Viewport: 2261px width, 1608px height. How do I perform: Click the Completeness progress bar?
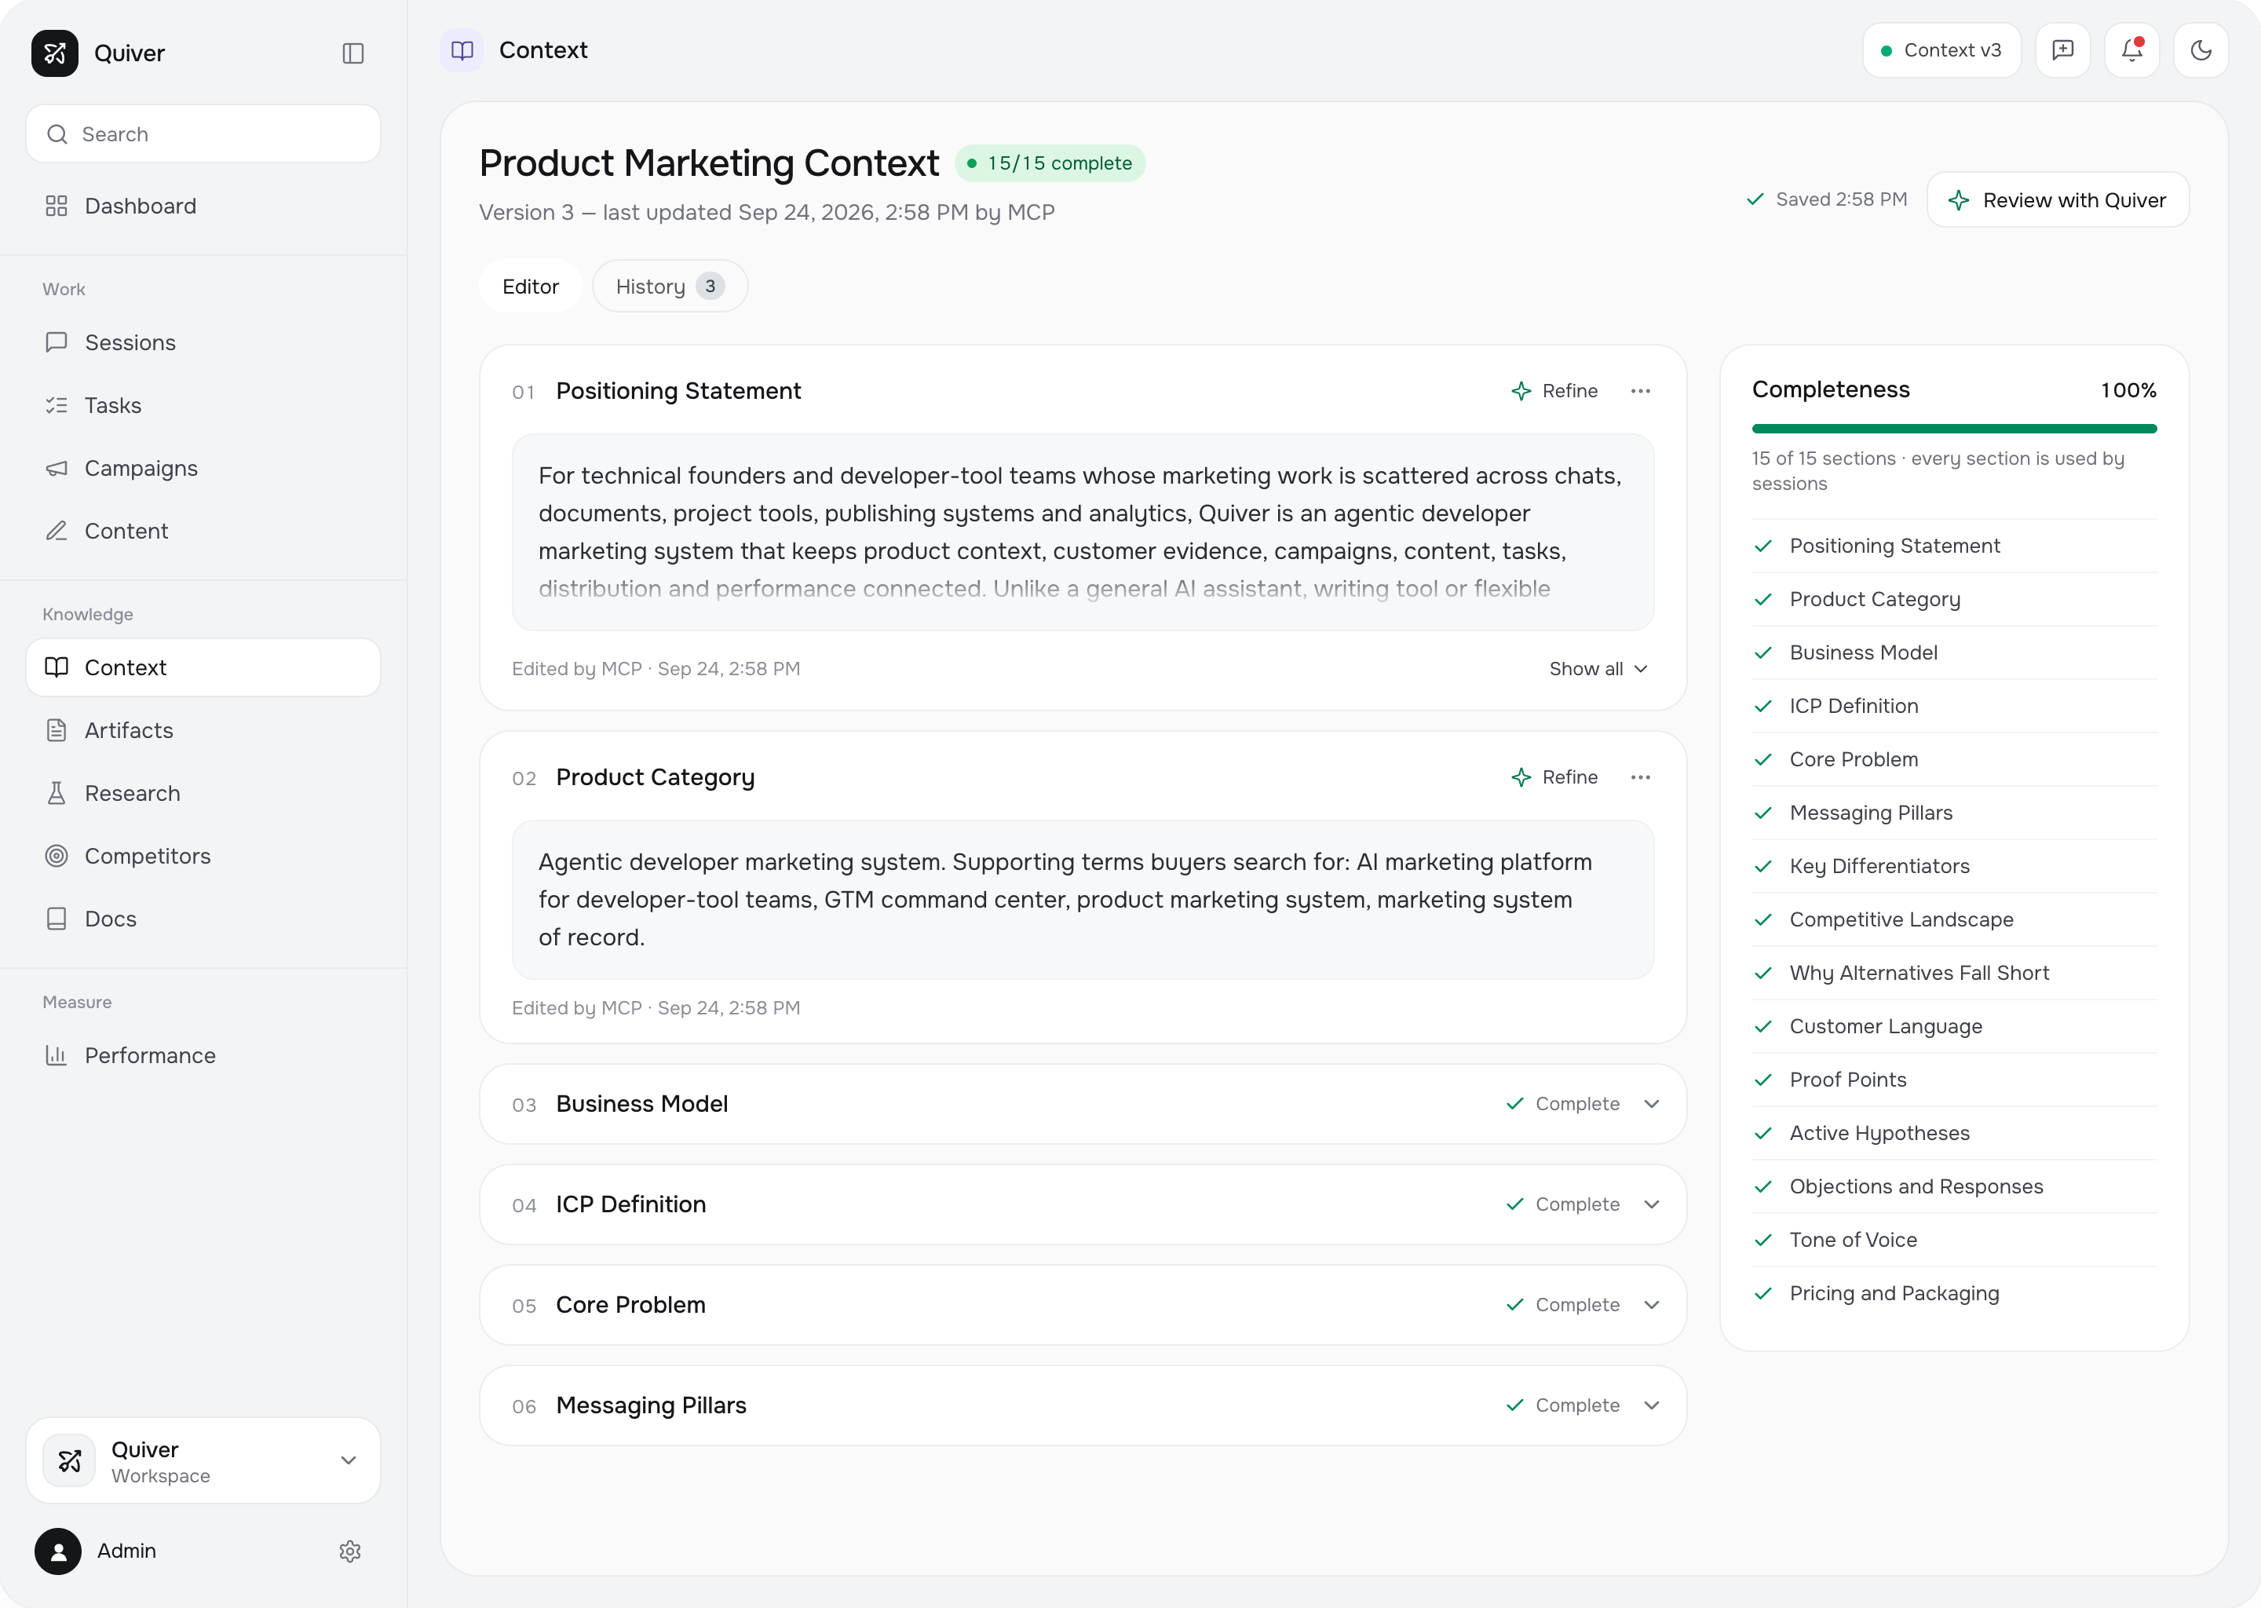pyautogui.click(x=1953, y=429)
